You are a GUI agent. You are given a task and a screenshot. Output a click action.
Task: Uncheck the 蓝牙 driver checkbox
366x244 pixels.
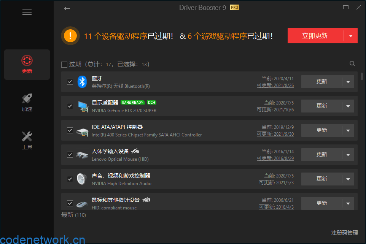pos(70,81)
